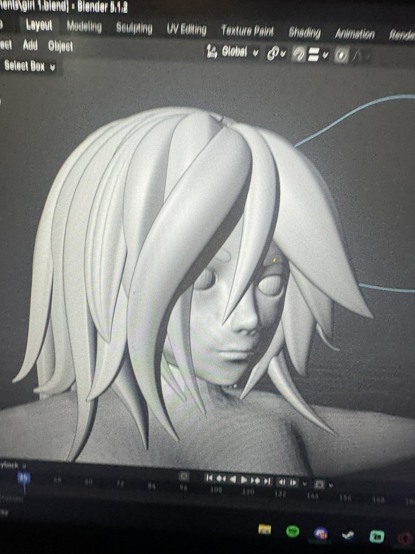Open the Object menu in viewport header
This screenshot has height=554, width=415.
point(60,46)
